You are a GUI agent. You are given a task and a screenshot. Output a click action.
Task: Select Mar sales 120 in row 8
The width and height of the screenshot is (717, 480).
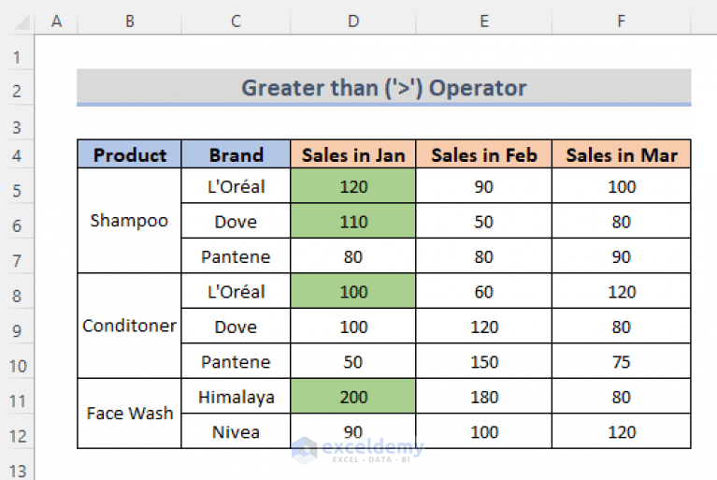pos(622,292)
